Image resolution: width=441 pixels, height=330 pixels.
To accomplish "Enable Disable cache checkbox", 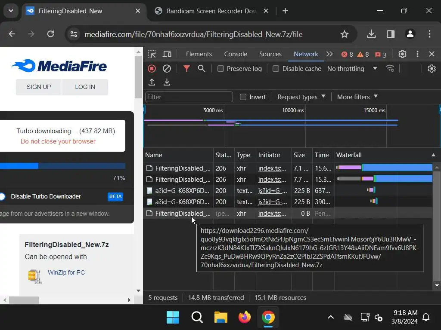I will point(276,69).
